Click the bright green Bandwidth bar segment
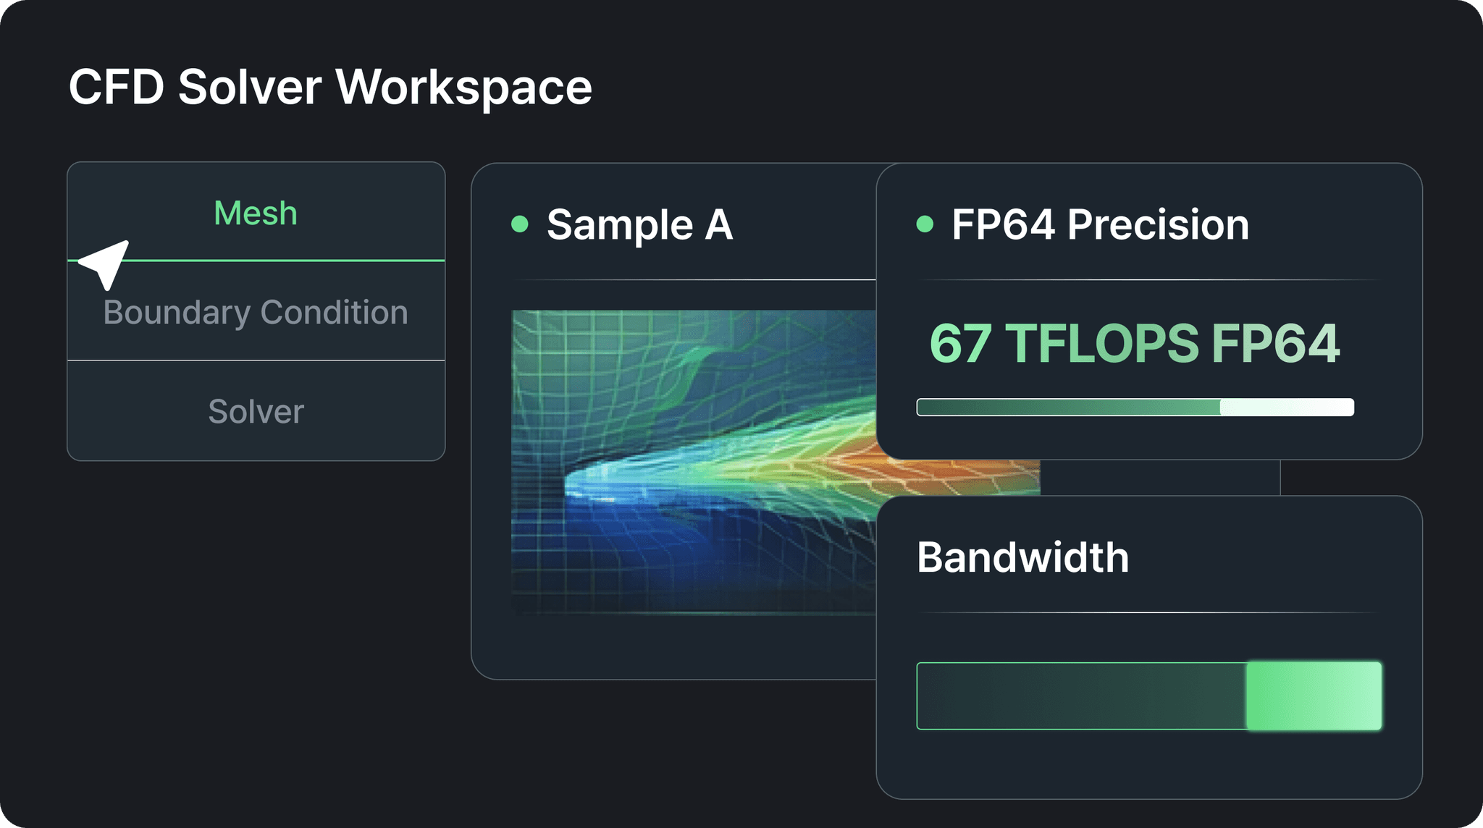 (x=1314, y=696)
